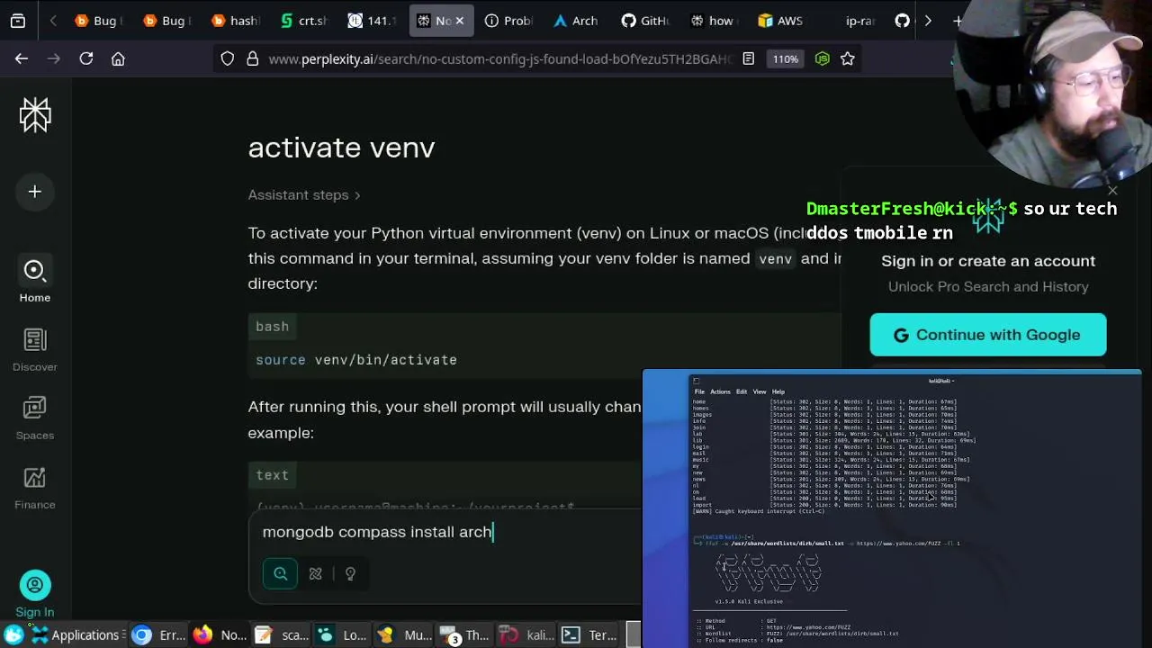The image size is (1152, 648).
Task: Click 'Sign in or create an account' text
Action: [988, 261]
